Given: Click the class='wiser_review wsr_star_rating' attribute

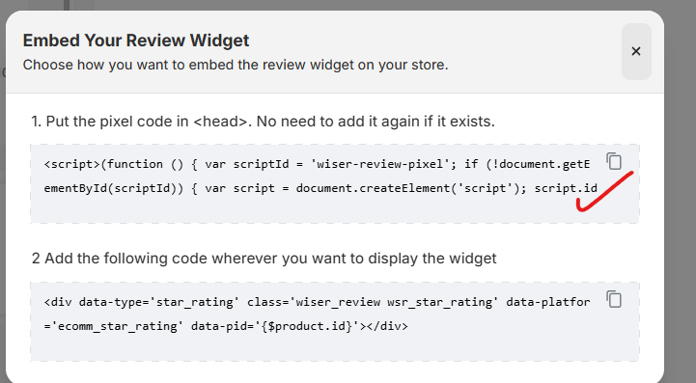Looking at the screenshot, I should pyautogui.click(x=372, y=302).
